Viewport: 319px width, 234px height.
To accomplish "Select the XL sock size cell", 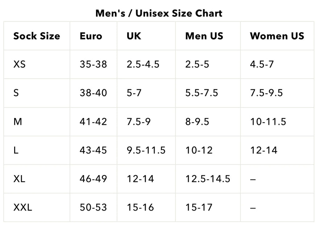I will point(19,179).
